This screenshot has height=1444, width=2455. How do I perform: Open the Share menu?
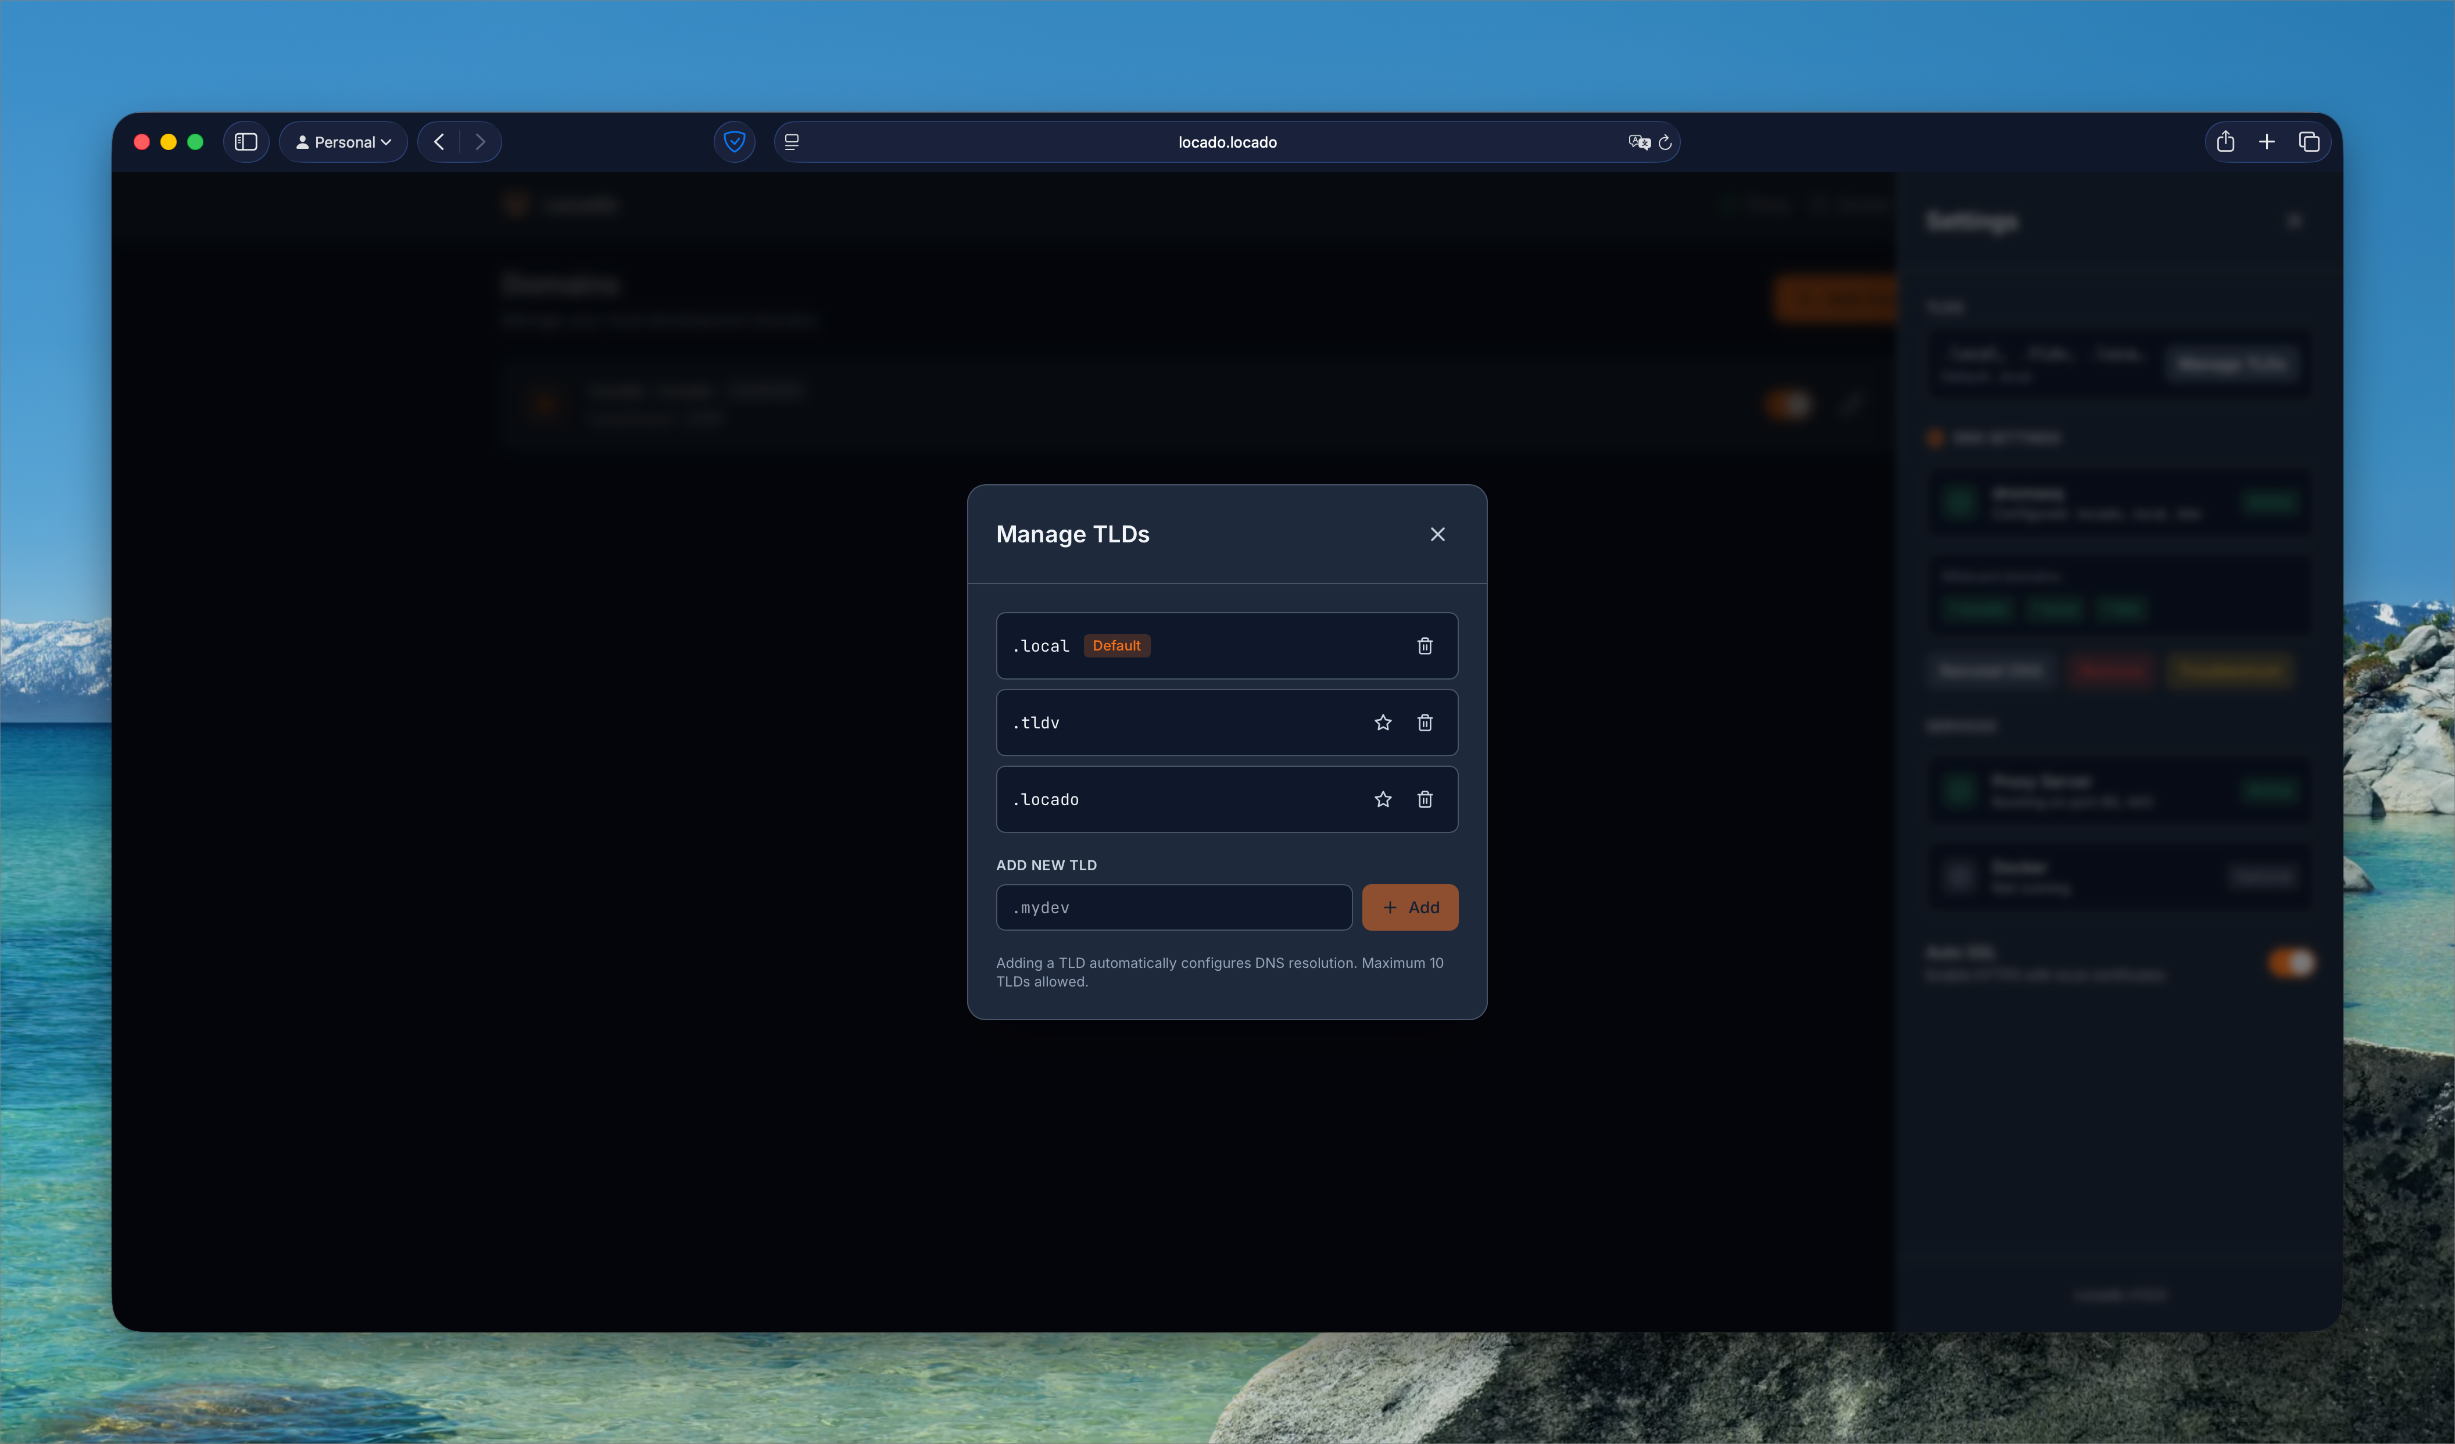[2225, 142]
